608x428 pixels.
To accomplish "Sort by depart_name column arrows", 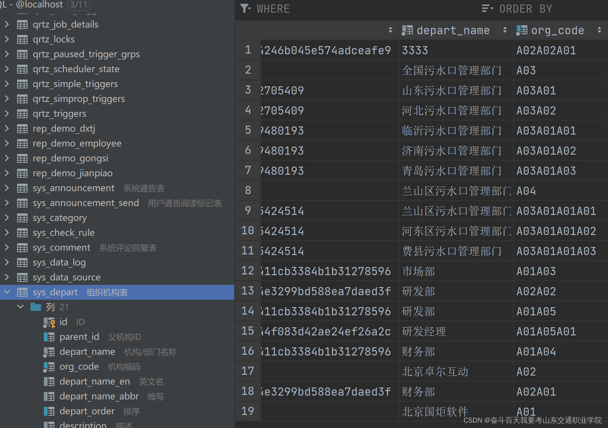I will (505, 30).
